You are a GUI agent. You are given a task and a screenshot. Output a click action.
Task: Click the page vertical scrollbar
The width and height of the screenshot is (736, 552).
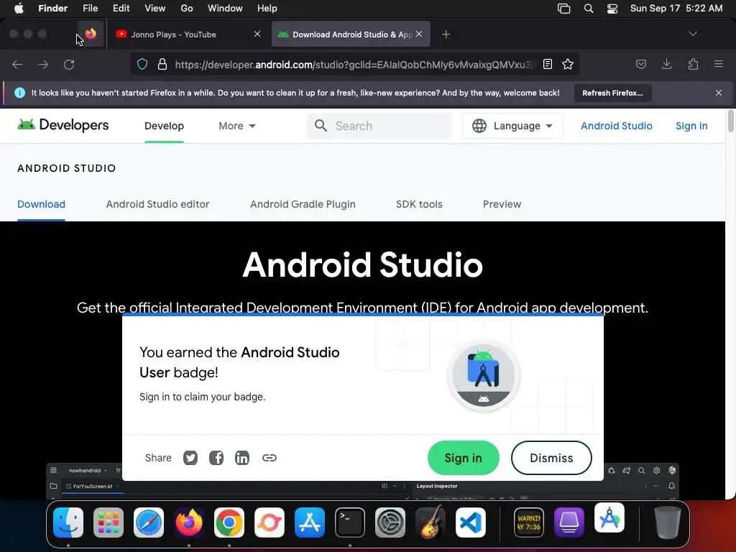[x=730, y=121]
